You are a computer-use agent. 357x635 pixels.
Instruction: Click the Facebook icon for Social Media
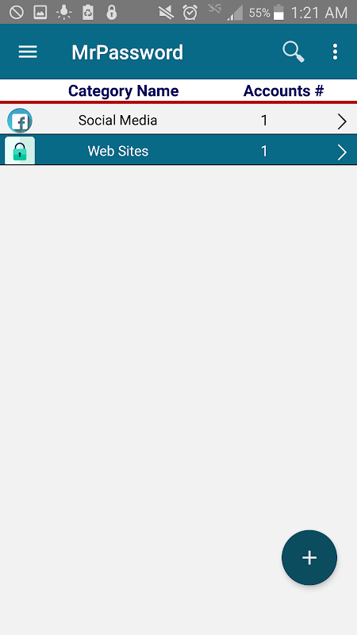click(19, 121)
